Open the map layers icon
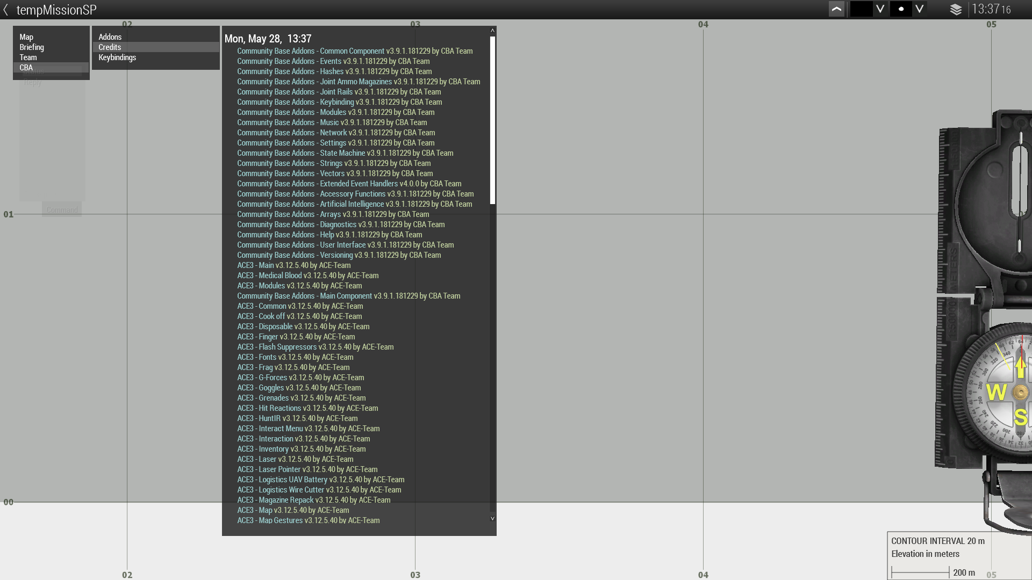 pos(956,10)
